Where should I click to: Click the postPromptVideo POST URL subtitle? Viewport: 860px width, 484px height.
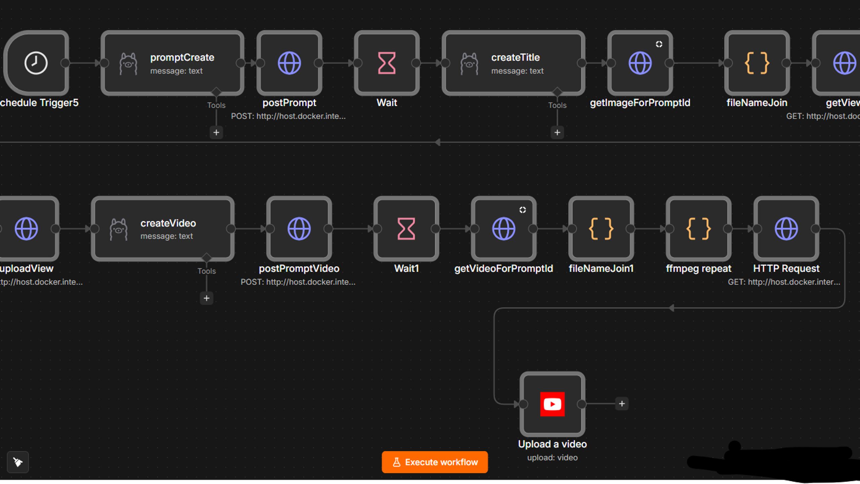point(298,282)
